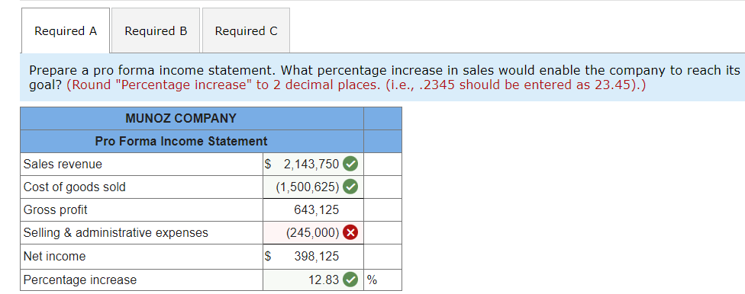Click green checkmark next to cost of goods sold
The height and width of the screenshot is (294, 745).
350,187
